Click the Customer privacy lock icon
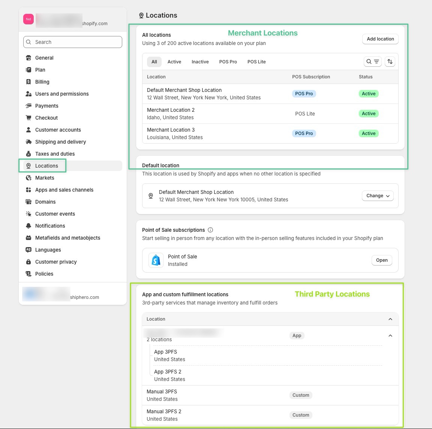This screenshot has width=432, height=429. 28,262
